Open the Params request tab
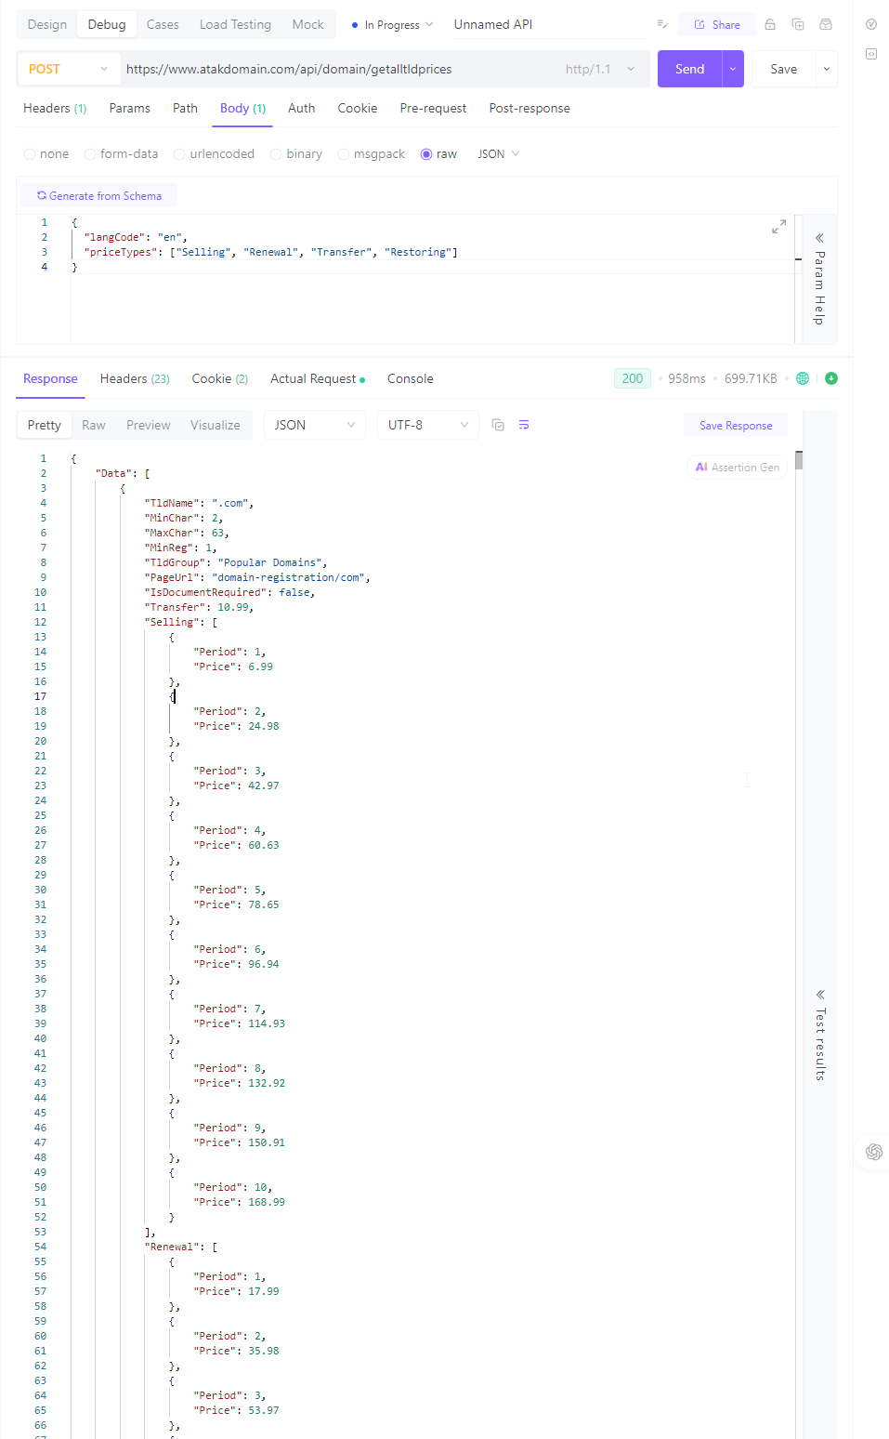 pyautogui.click(x=129, y=108)
